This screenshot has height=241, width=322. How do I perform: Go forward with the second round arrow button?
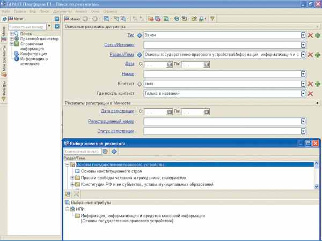tap(94, 19)
